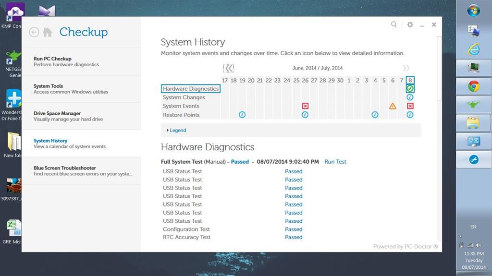Show later dates with right double chevron
Image resolution: width=492 pixels, height=276 pixels.
point(406,68)
